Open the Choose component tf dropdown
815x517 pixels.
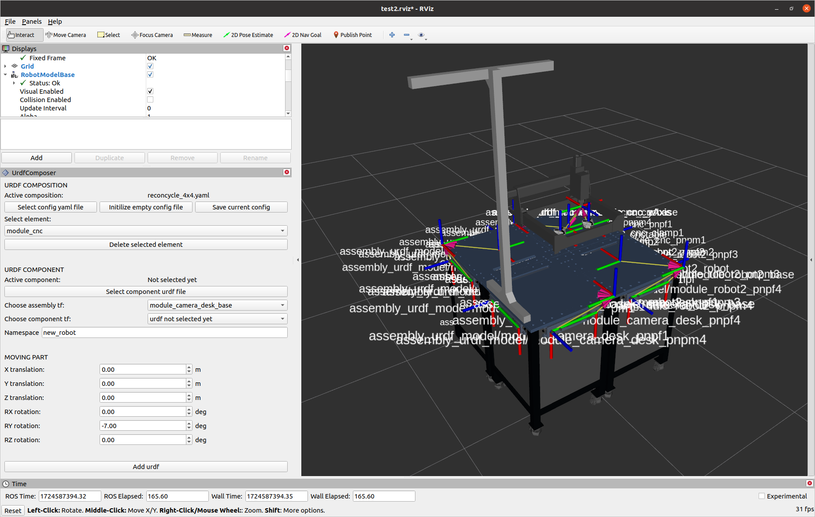point(217,319)
